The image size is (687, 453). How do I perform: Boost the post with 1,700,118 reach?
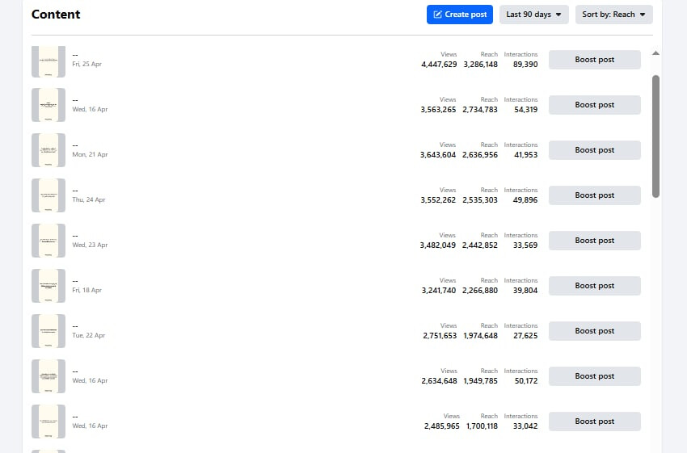point(595,422)
